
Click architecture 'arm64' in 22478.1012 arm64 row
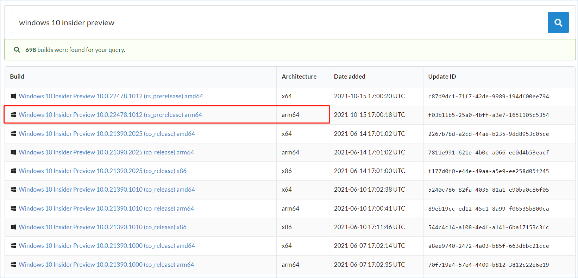point(290,115)
